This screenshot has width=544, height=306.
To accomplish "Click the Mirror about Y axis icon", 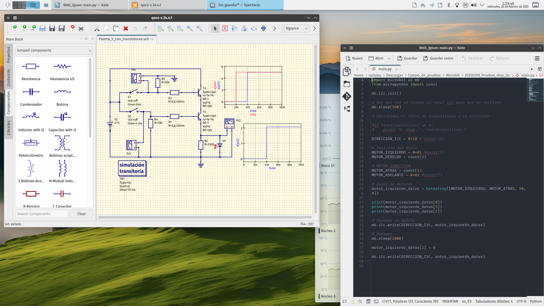I will (244, 28).
